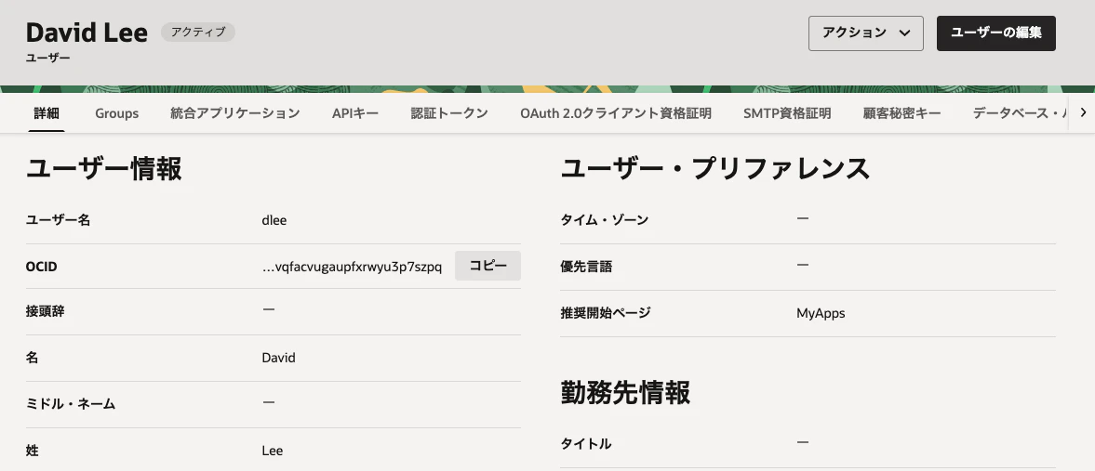Click the MyApps start page value

coord(821,313)
